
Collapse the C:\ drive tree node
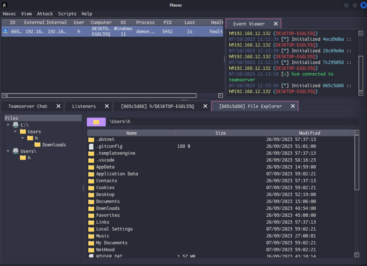click(8, 125)
